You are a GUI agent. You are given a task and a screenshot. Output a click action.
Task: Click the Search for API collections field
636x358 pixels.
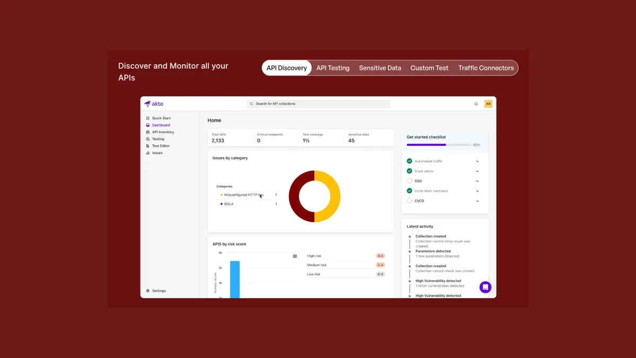click(318, 103)
